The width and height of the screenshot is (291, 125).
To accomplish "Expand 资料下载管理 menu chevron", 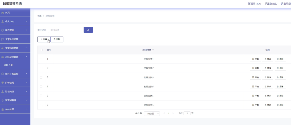I will [x=26, y=73].
